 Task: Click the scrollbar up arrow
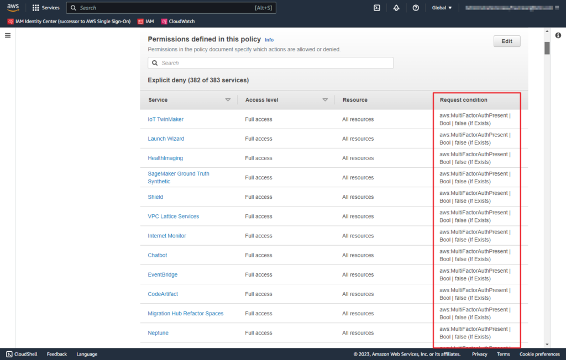coord(547,31)
